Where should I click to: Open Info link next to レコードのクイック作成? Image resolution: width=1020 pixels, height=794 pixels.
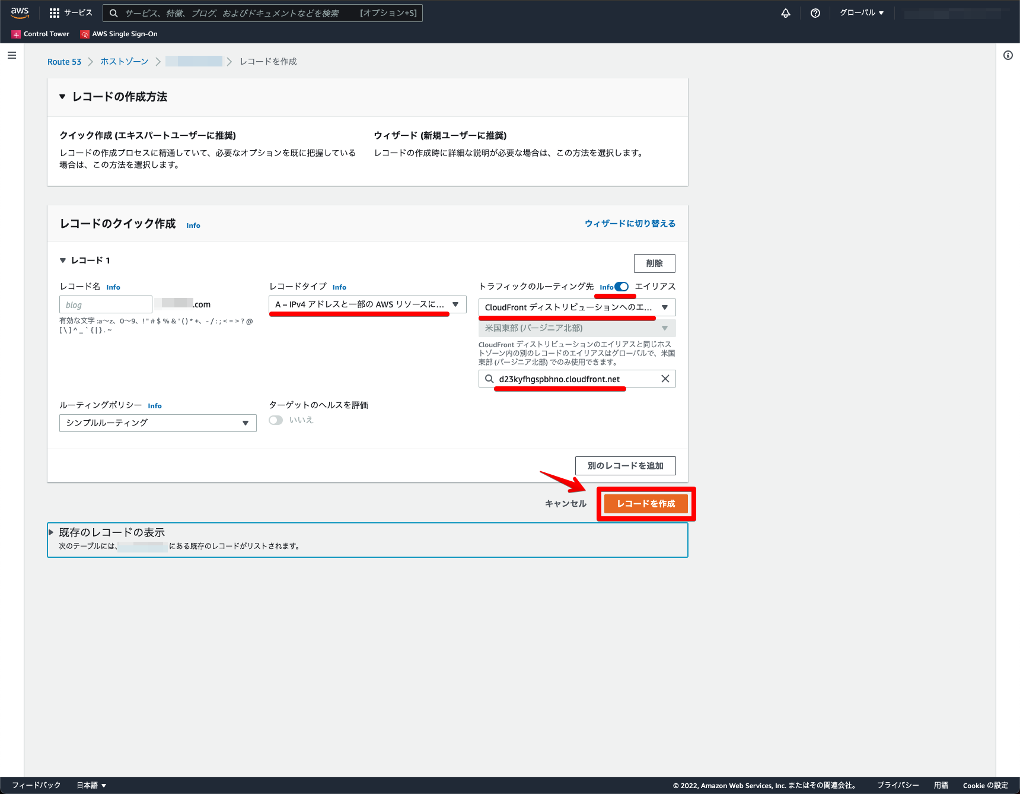click(x=193, y=226)
